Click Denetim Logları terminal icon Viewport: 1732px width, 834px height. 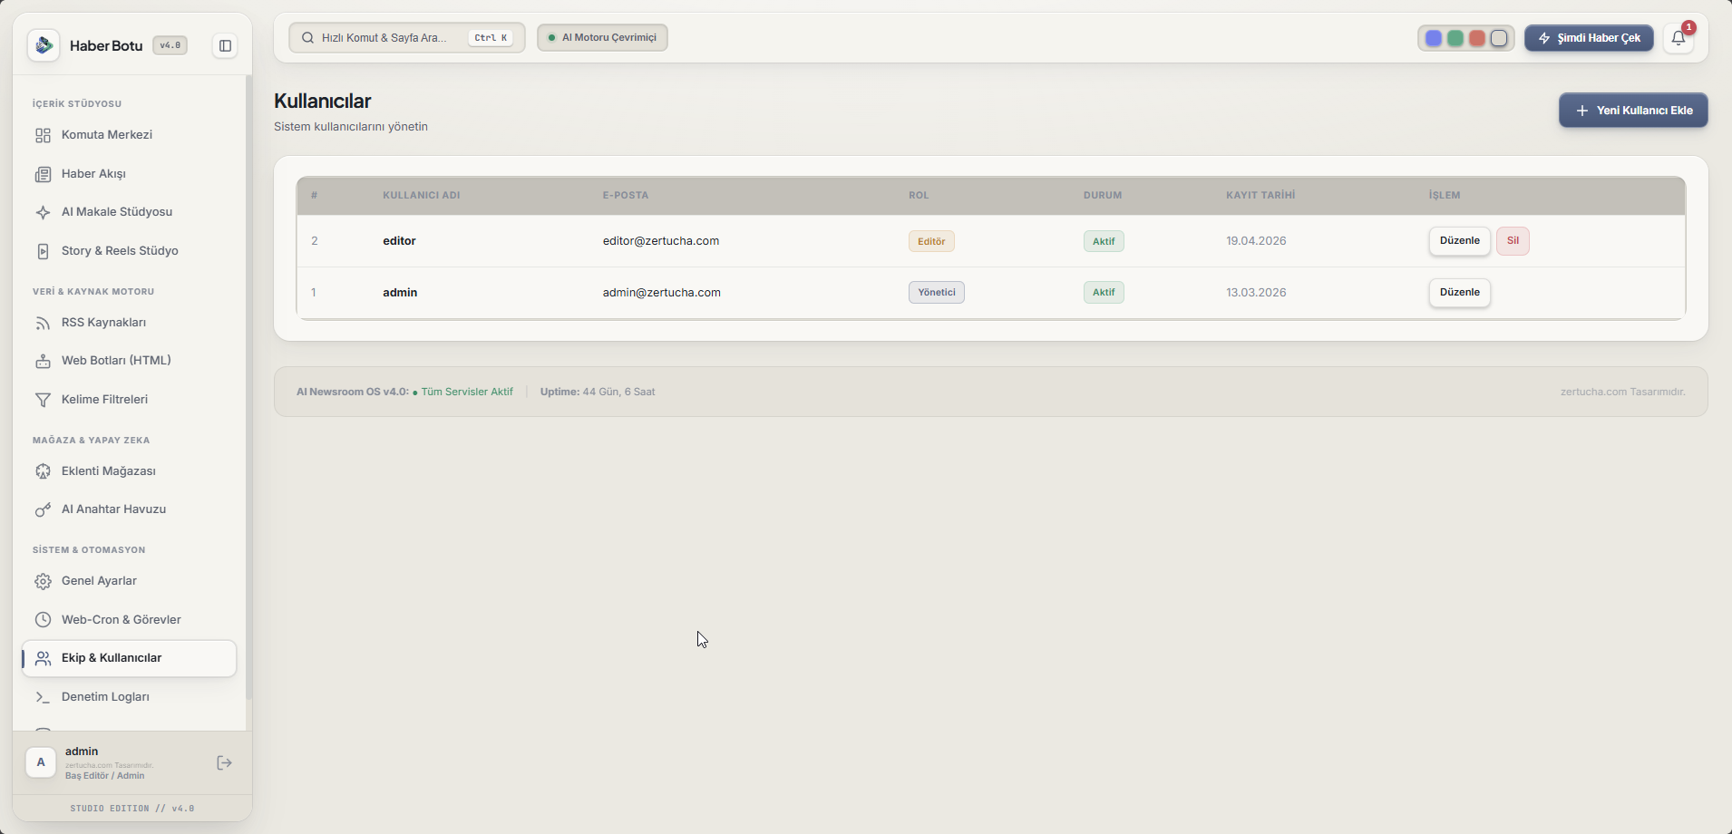click(x=43, y=697)
